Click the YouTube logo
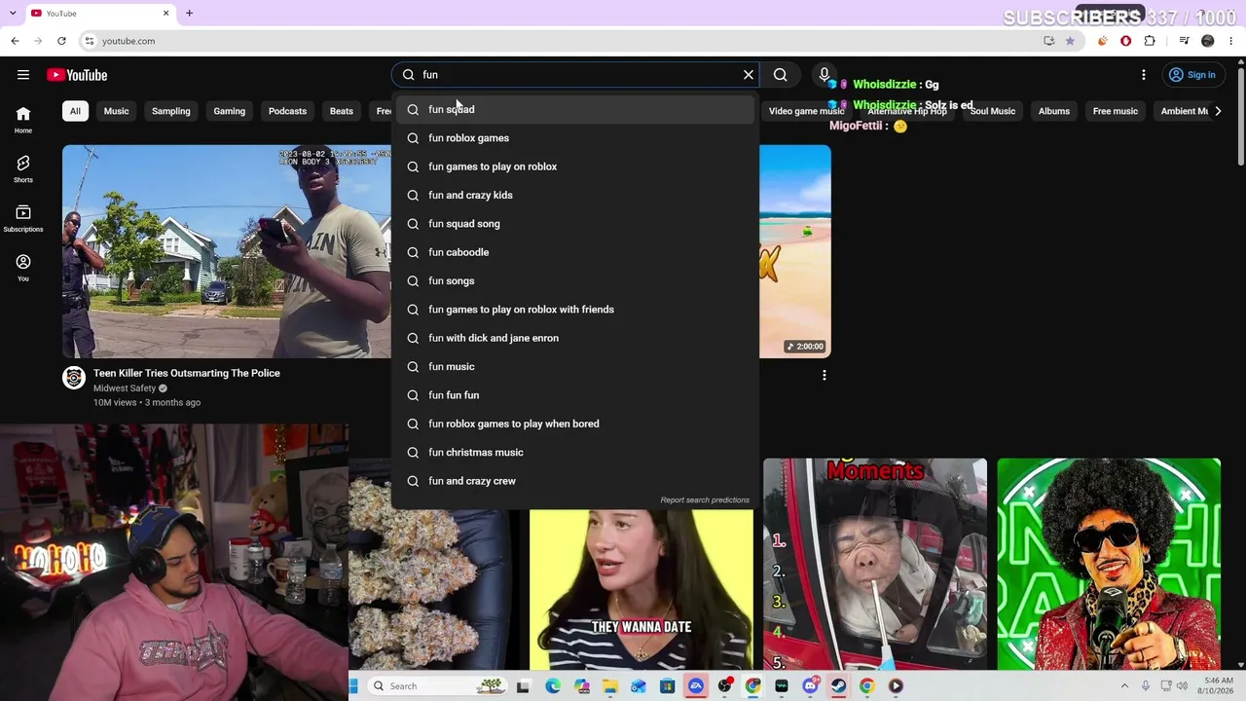The image size is (1246, 701). [77, 75]
